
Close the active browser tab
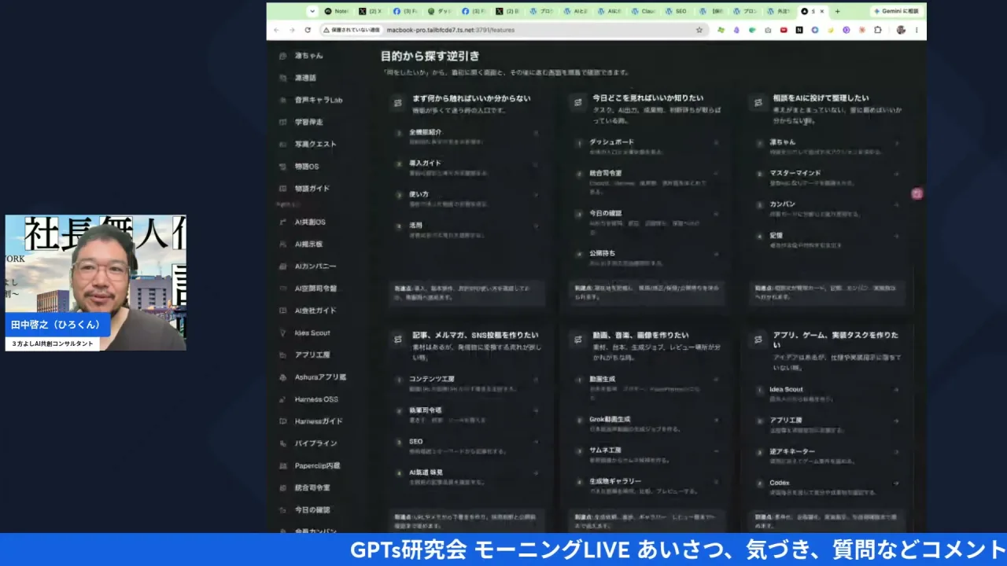click(x=824, y=11)
